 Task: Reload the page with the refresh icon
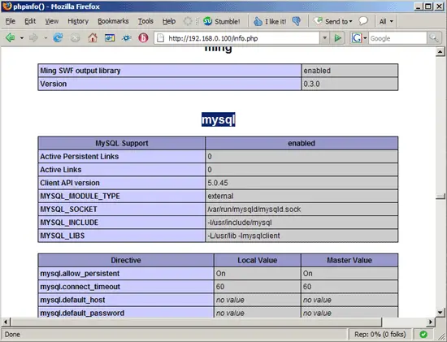click(58, 37)
